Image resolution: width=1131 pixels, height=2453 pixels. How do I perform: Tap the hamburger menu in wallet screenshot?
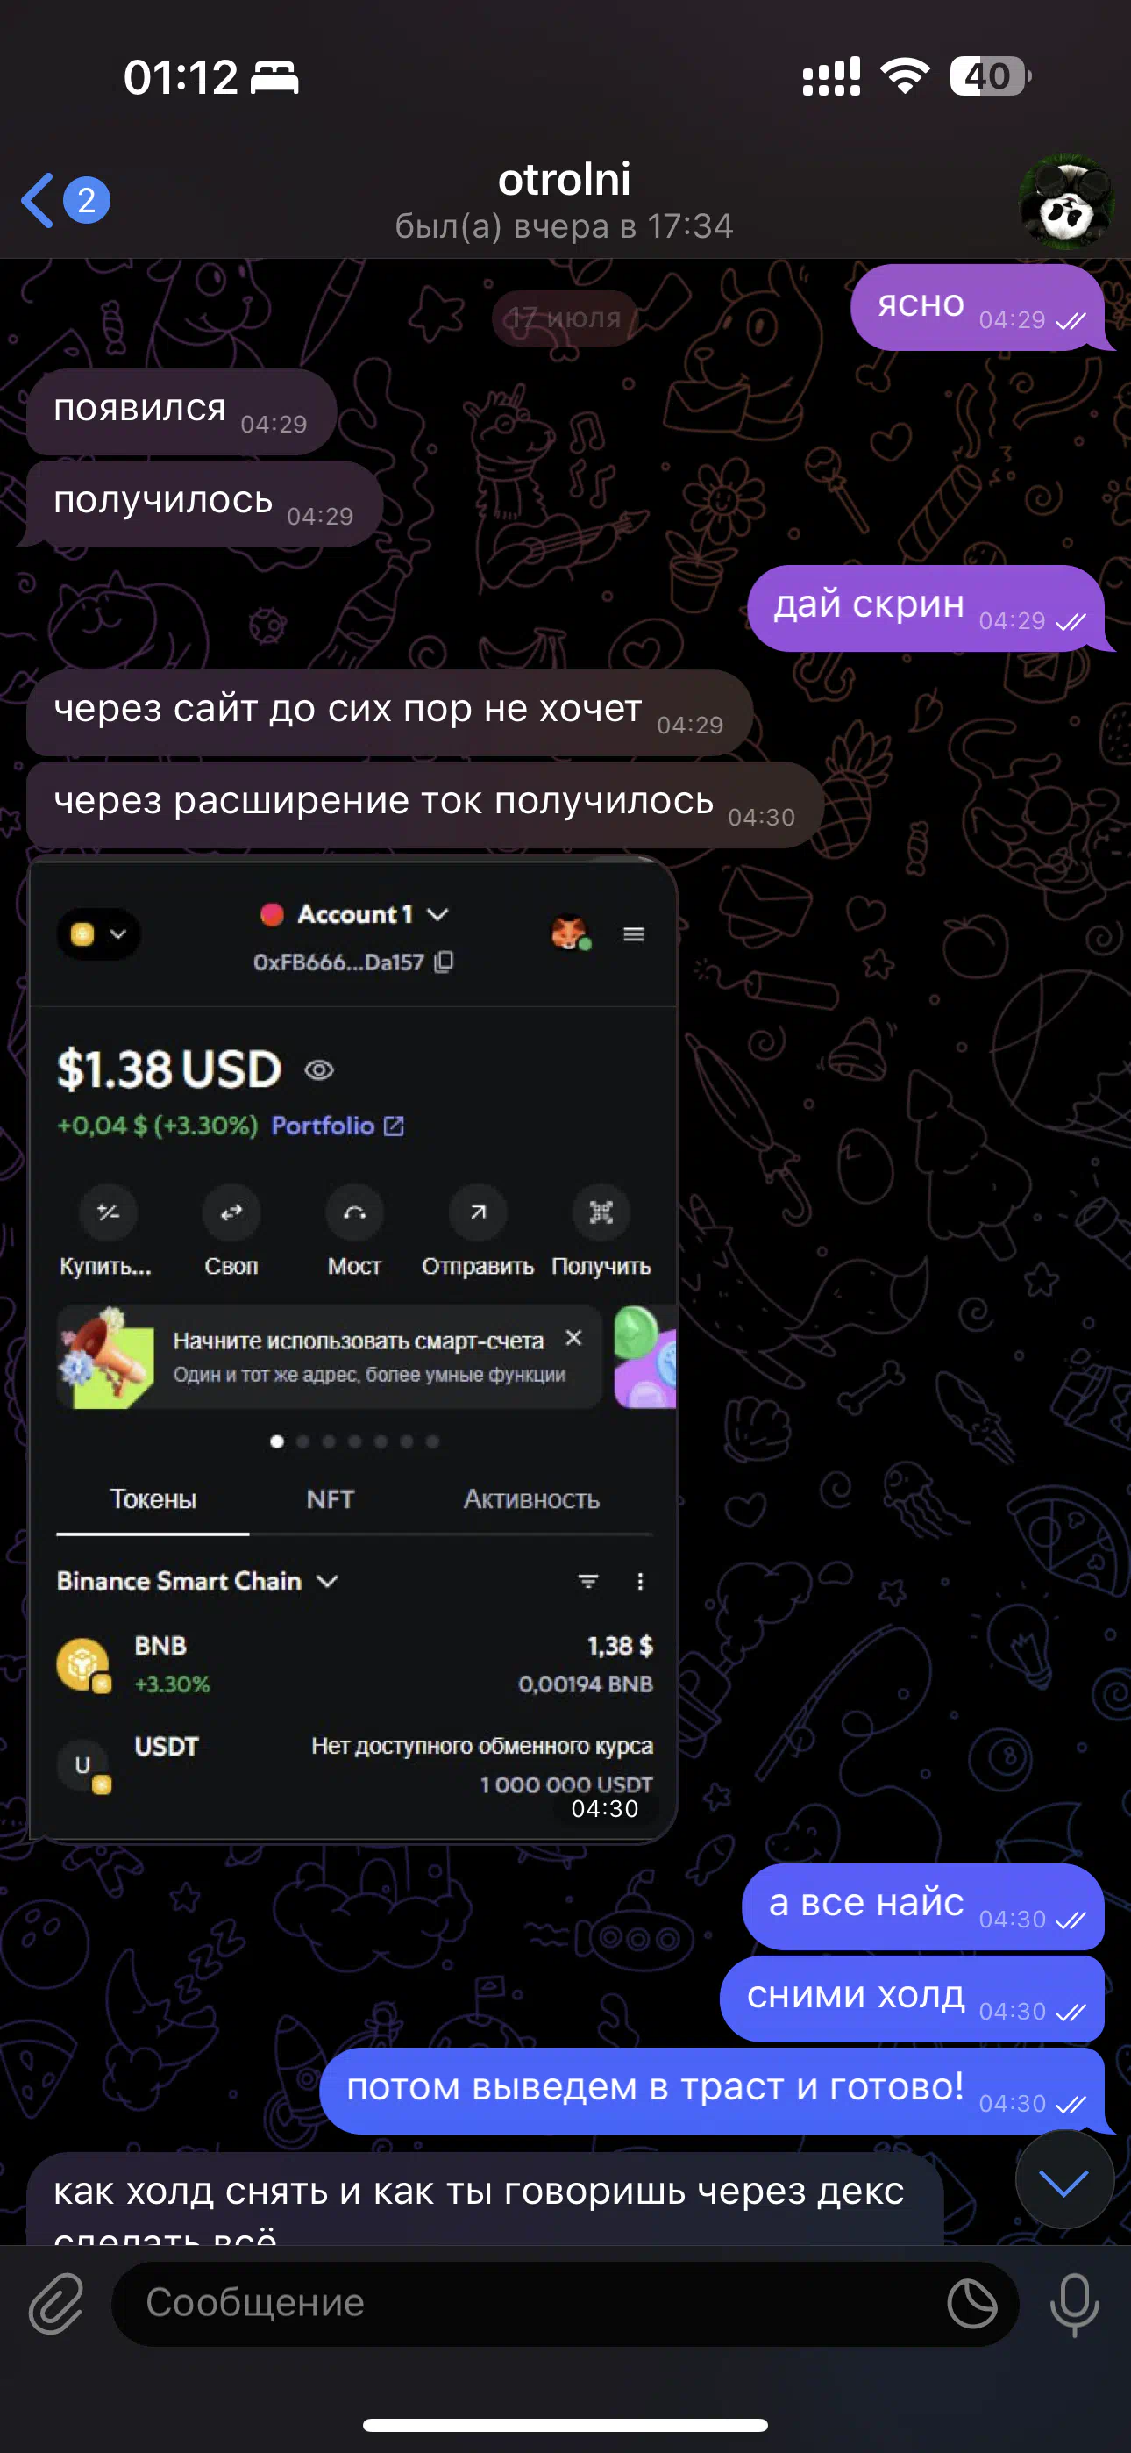[x=634, y=934]
